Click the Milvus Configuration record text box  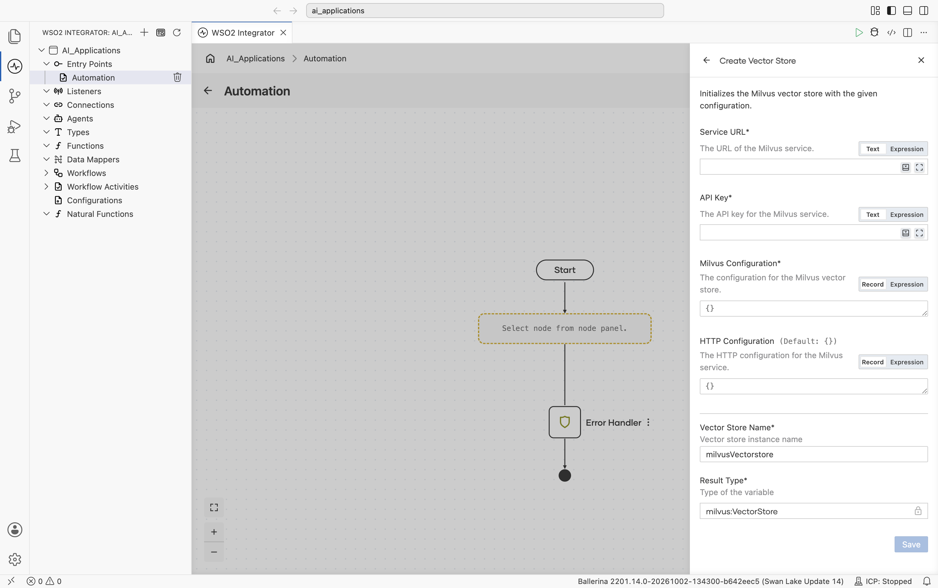pos(813,308)
